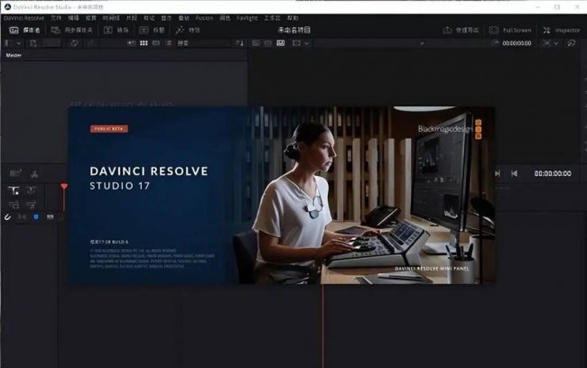587x368 pixels.
Task: Open the 媒体池 media pool panel
Action: point(24,31)
